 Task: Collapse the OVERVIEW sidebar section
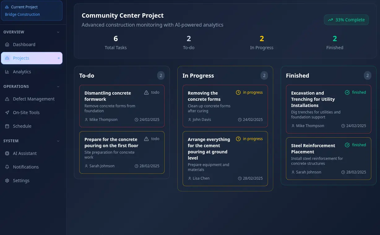tap(58, 32)
